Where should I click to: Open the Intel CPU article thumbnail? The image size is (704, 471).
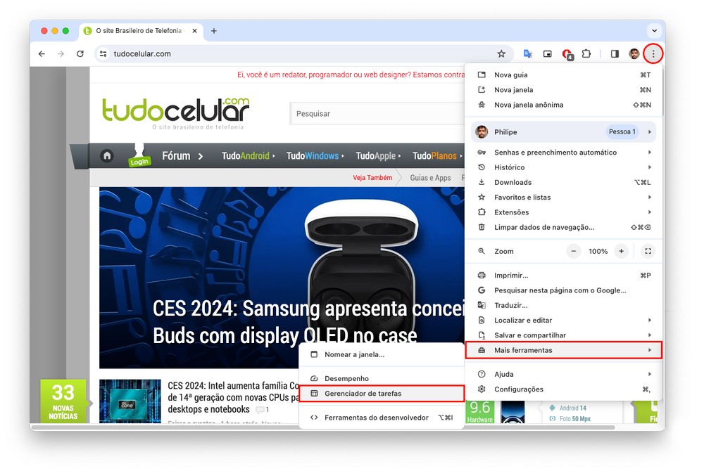[130, 401]
